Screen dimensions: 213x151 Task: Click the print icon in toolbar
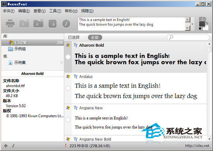coord(10,23)
